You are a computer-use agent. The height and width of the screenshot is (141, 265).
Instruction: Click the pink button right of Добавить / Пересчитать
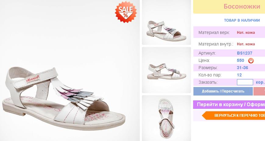(259, 91)
